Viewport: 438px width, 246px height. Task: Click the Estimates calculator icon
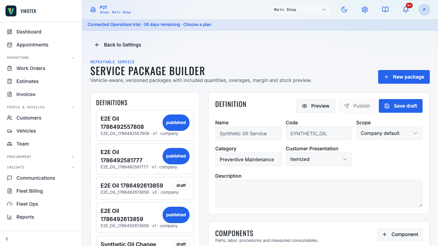click(x=10, y=81)
